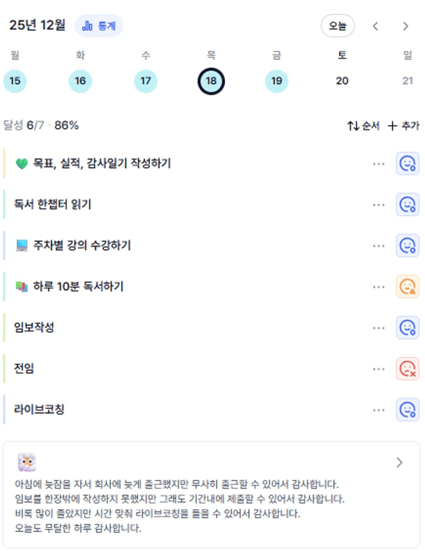This screenshot has width=425, height=551.
Task: Click the smiley status icon for 라이브코칭
Action: pos(407,410)
